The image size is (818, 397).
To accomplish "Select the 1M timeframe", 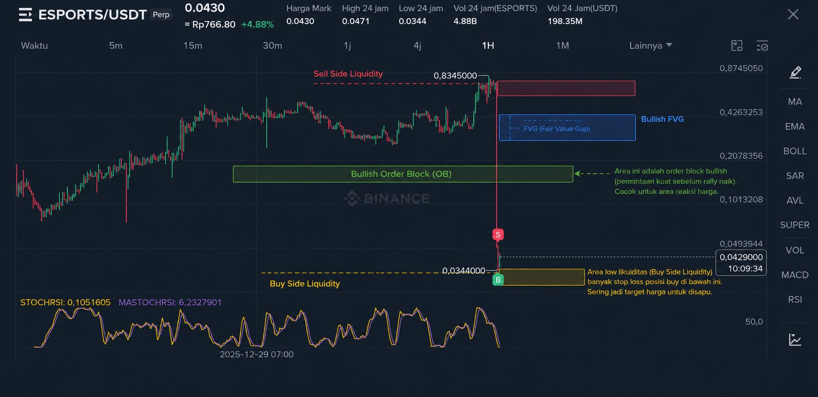I will pyautogui.click(x=562, y=45).
